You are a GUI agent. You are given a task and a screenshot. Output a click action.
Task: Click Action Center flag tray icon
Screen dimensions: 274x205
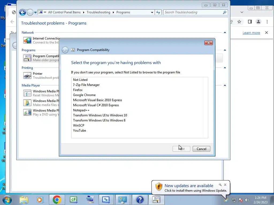point(241,200)
